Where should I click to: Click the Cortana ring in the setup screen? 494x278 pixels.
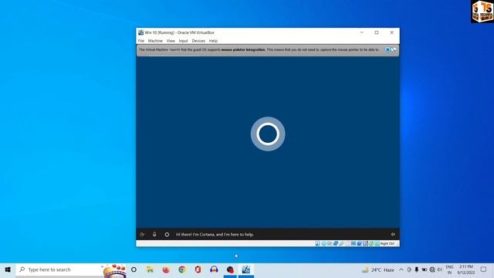[x=268, y=134]
